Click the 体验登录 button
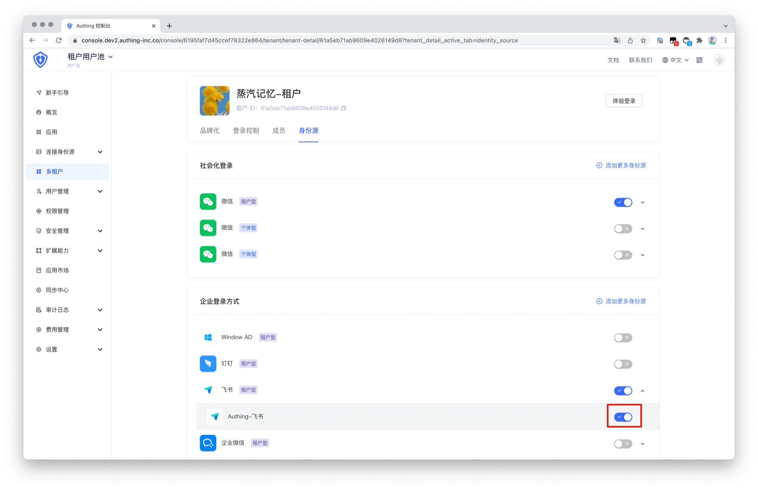Image resolution: width=758 pixels, height=490 pixels. point(623,101)
